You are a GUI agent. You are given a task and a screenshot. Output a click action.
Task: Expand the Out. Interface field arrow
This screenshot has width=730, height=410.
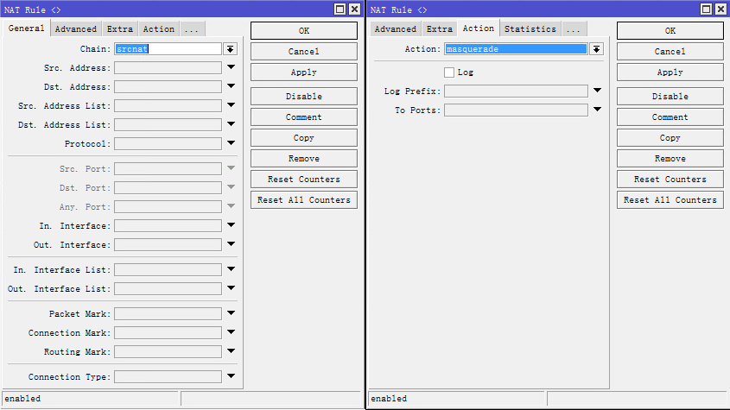coord(231,244)
